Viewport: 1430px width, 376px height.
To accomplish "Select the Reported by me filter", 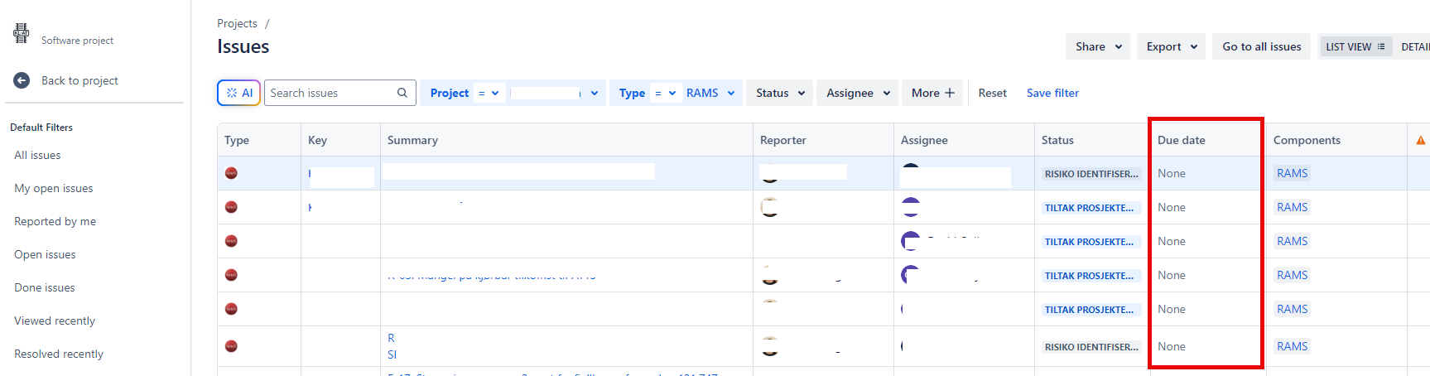I will [55, 221].
